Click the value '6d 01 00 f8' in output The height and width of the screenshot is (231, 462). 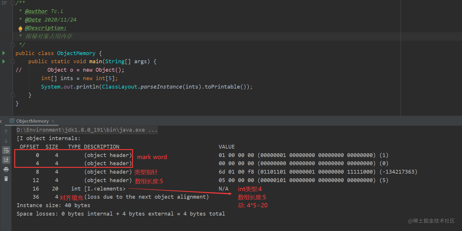[x=236, y=172]
